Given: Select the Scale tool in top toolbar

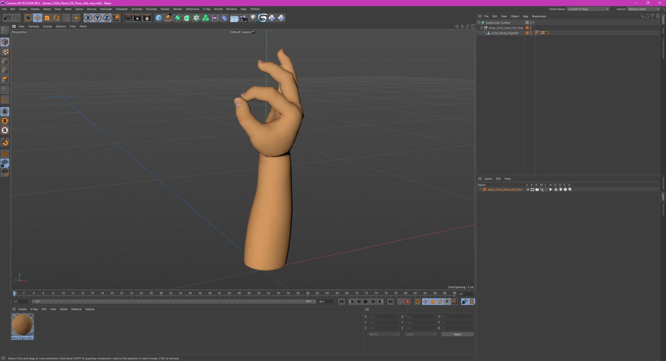Looking at the screenshot, I should (47, 18).
